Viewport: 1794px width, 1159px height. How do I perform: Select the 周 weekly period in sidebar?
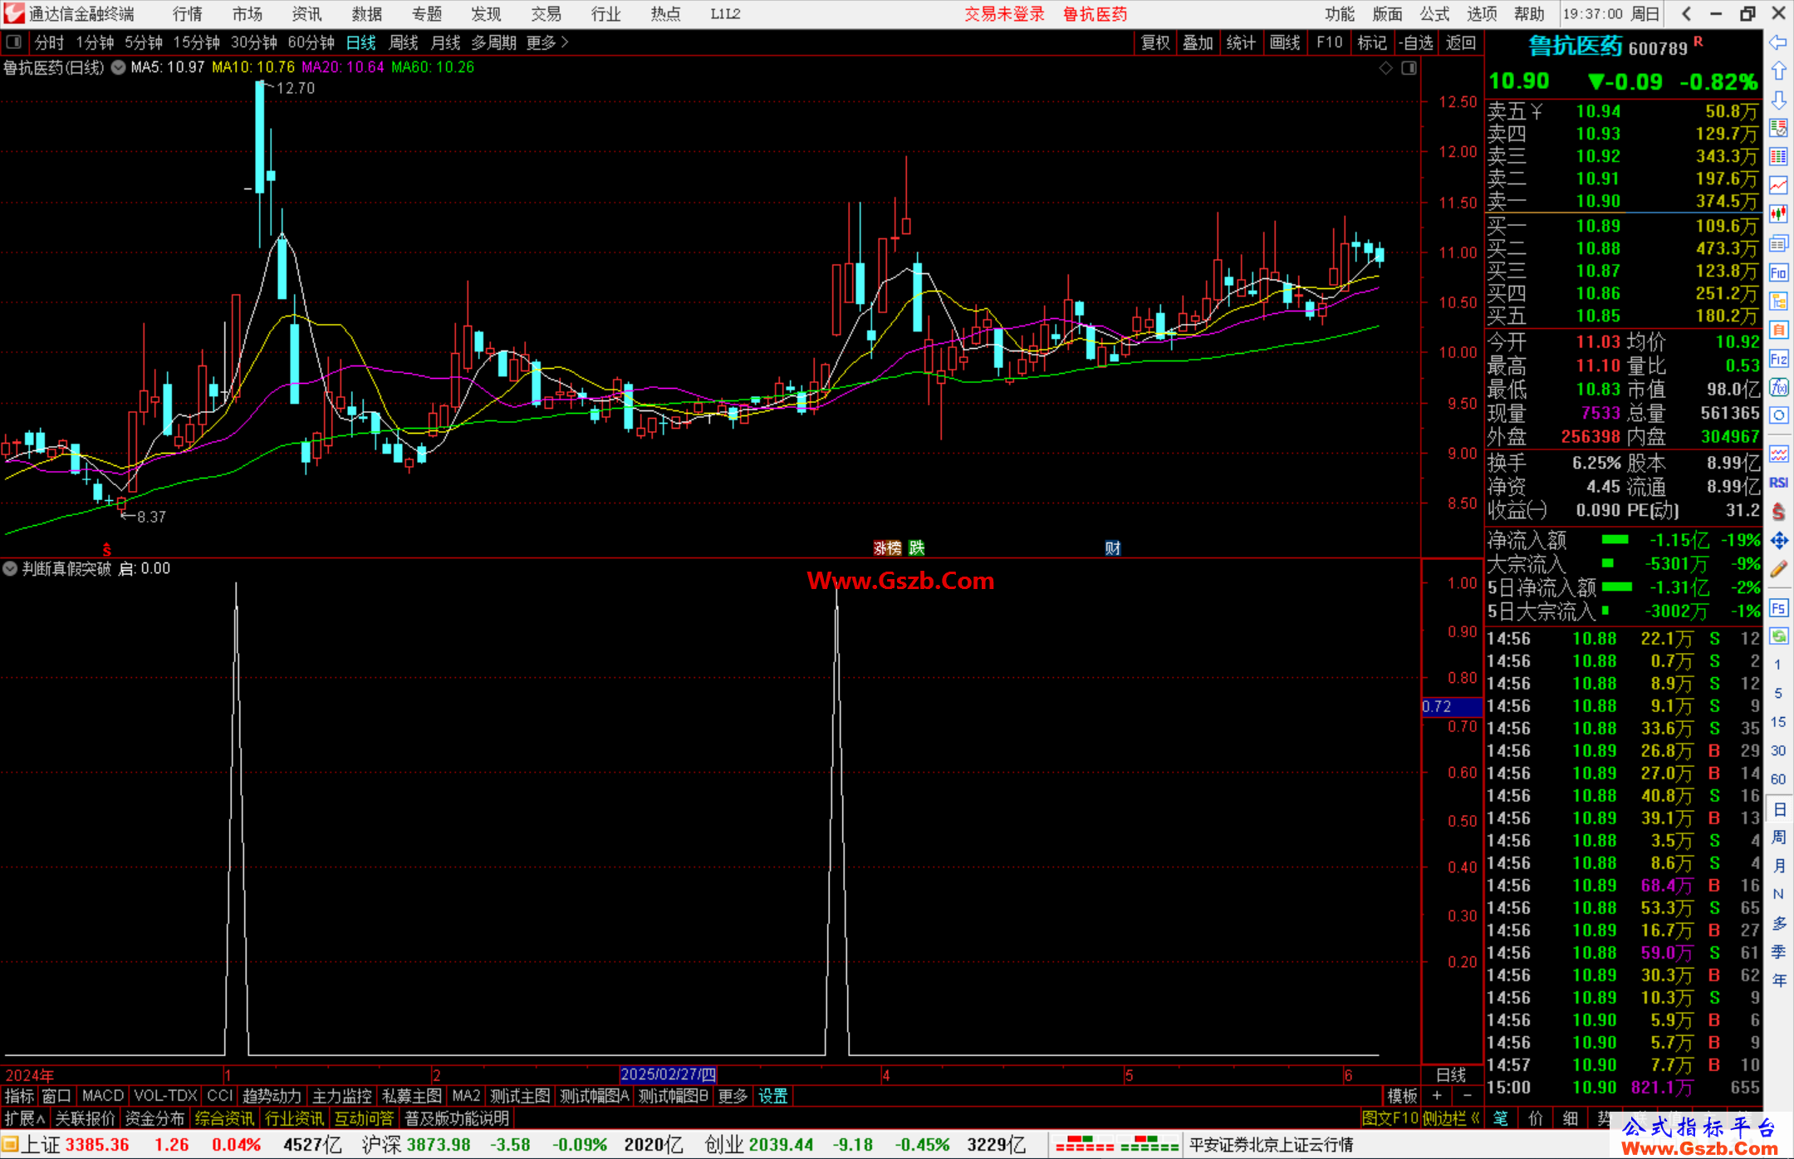point(1779,837)
